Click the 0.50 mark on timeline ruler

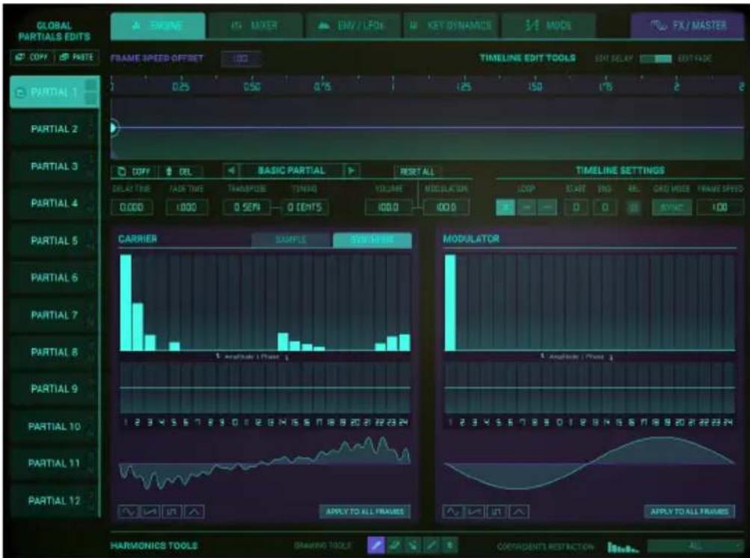coord(251,87)
